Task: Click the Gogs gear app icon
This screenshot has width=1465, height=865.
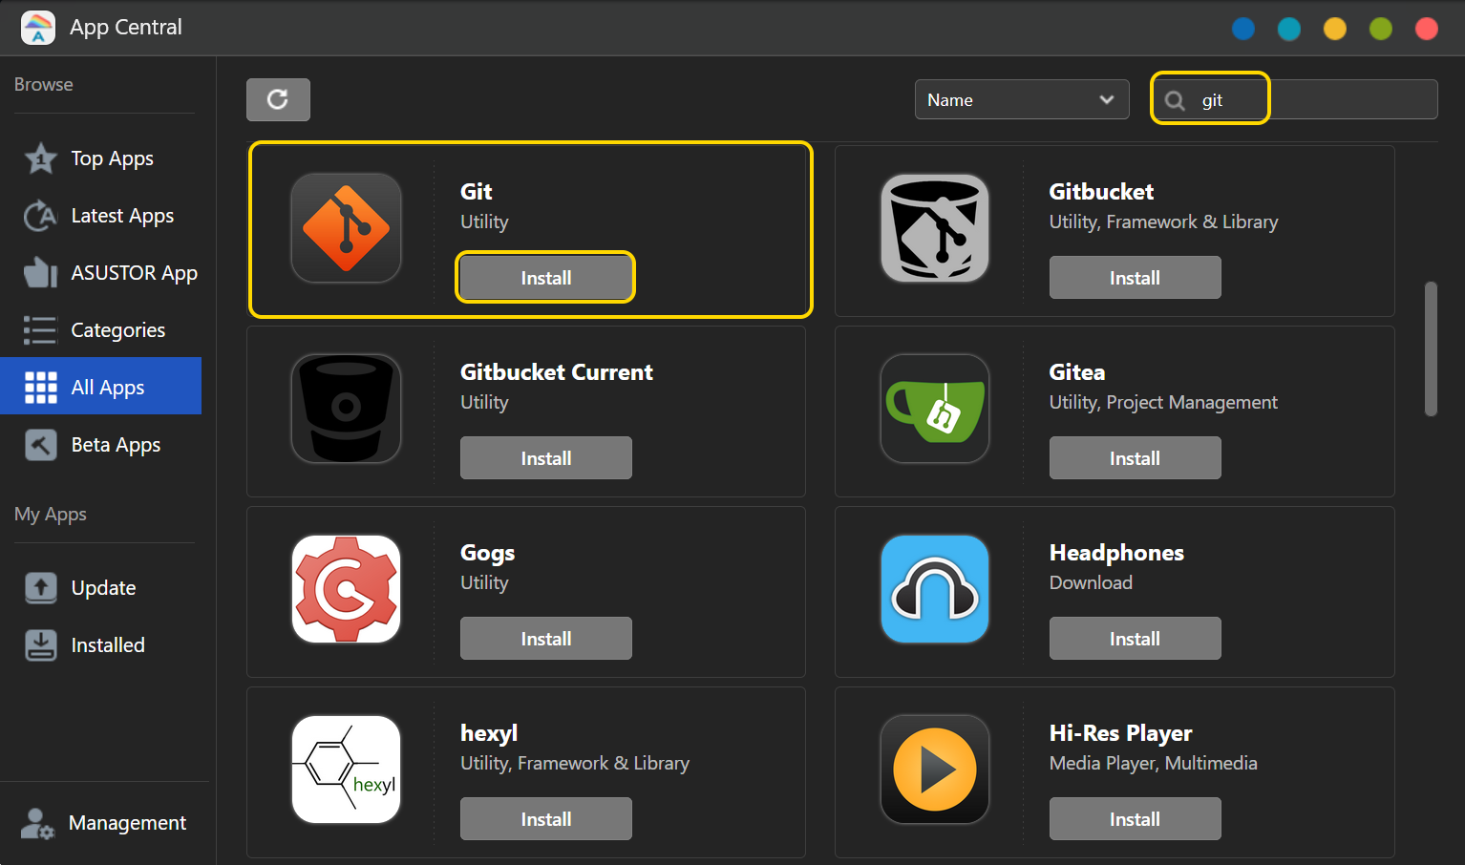Action: click(x=346, y=589)
